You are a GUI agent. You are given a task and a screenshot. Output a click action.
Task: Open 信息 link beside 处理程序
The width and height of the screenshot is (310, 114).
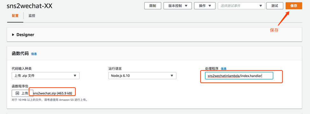pyautogui.click(x=224, y=69)
